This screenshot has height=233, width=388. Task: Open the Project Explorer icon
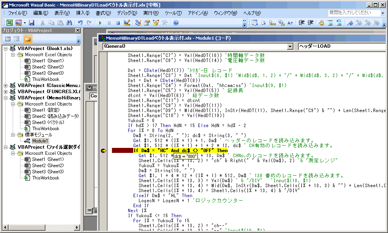(138, 23)
